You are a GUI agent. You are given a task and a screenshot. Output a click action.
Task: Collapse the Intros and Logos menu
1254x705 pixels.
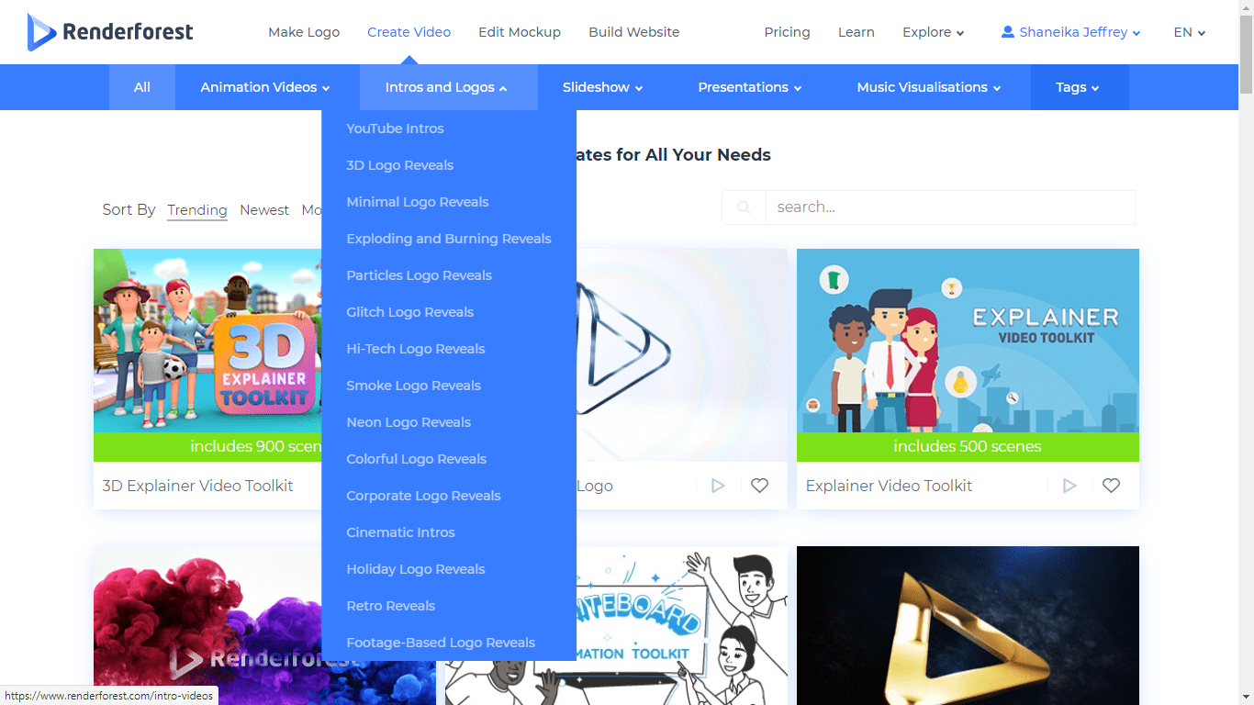446,87
